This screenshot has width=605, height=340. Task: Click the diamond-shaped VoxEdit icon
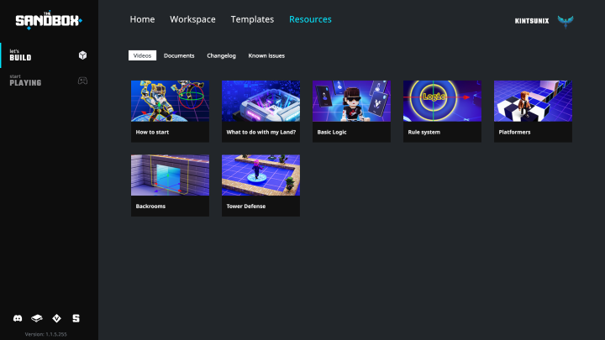(57, 318)
